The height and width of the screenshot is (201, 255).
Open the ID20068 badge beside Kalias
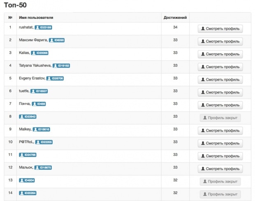click(x=39, y=53)
